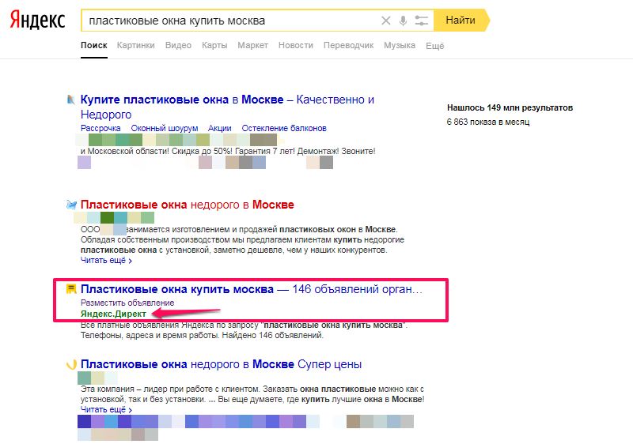
Task: Activate voice search microphone icon
Action: 403,21
